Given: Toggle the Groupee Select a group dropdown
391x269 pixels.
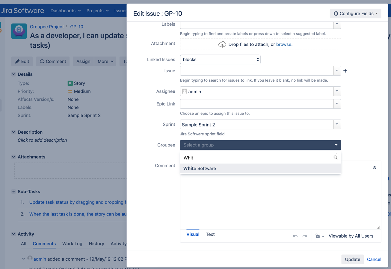Looking at the screenshot, I should 260,145.
